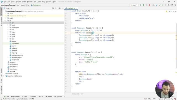
Task: Toggle the npm side tab
Action: [1, 81]
